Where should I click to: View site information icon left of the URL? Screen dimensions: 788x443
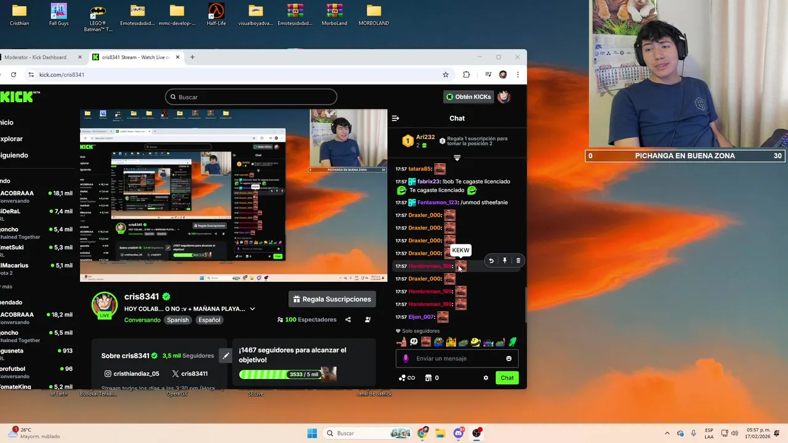point(31,74)
